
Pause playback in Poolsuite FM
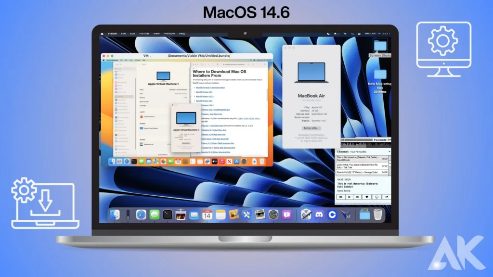point(349,197)
